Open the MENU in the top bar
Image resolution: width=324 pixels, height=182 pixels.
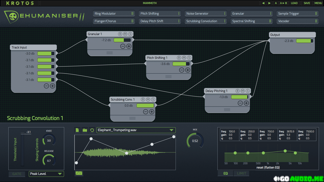coord(318,3)
